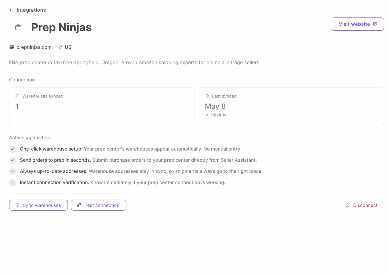Click the checkmark icon next to Healthy

[207, 115]
